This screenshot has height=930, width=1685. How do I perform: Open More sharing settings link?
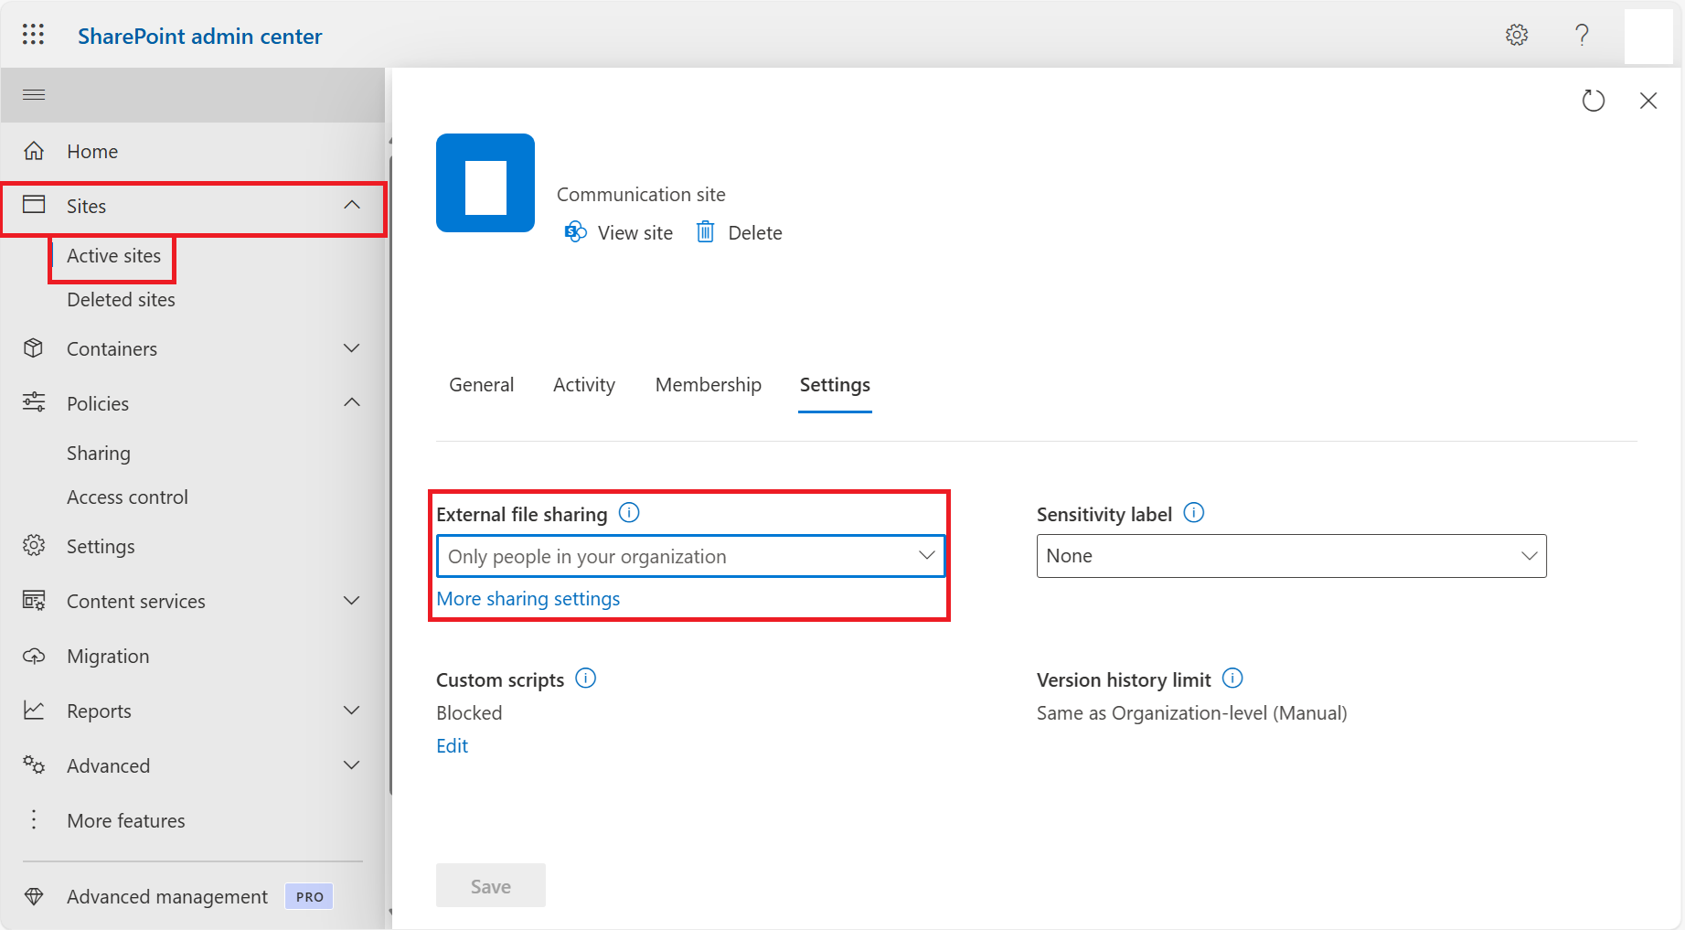pyautogui.click(x=528, y=599)
